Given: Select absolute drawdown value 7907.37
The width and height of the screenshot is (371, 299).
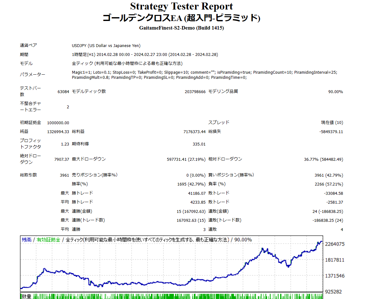Looking at the screenshot, I should pyautogui.click(x=61, y=160).
